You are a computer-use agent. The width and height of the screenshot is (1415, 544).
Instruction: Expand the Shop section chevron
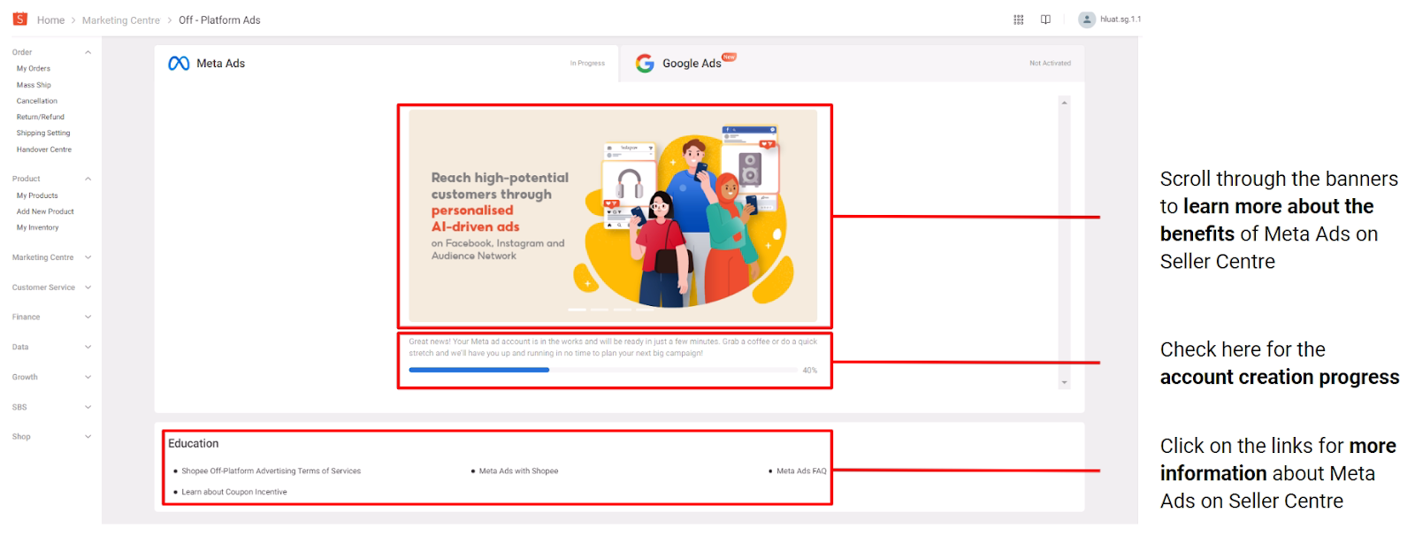88,437
